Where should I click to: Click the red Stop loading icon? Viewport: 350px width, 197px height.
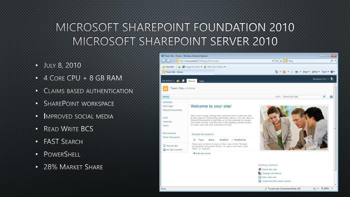click(281, 61)
